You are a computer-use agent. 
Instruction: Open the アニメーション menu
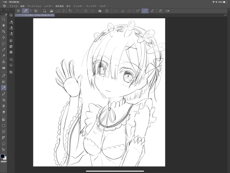[x=34, y=6]
